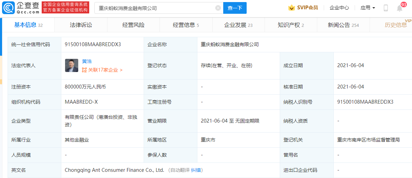Image resolution: width=412 pixels, height=178 pixels.
Task: Open the Qcc.com logo homepage
Action: point(21,8)
